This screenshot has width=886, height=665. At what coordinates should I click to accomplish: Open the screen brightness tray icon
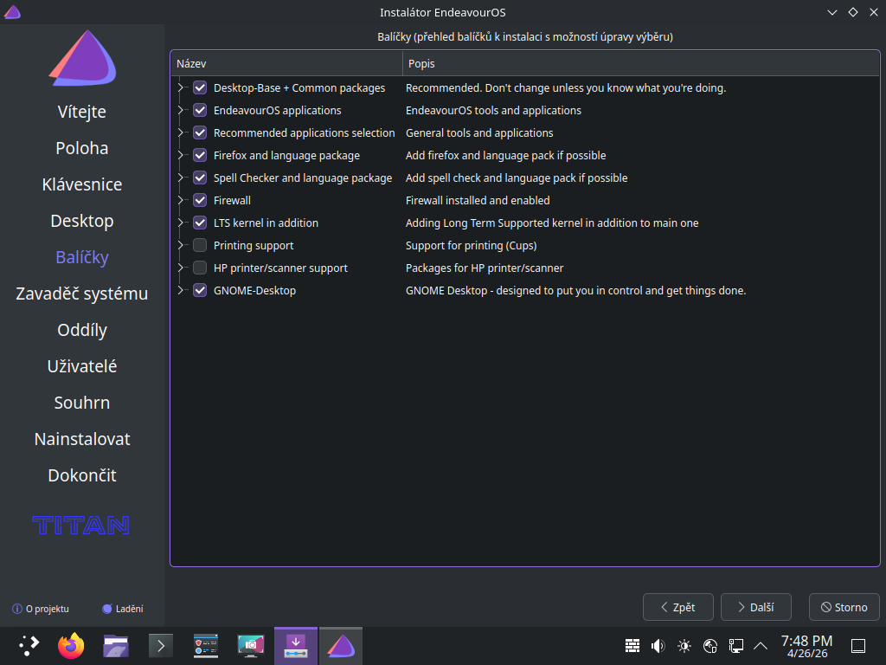click(x=684, y=645)
